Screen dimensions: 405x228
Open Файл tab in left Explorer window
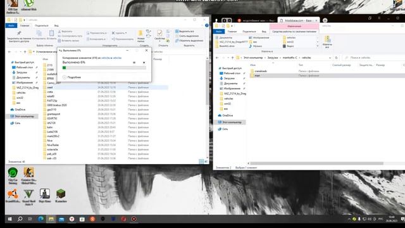pyautogui.click(x=11, y=25)
